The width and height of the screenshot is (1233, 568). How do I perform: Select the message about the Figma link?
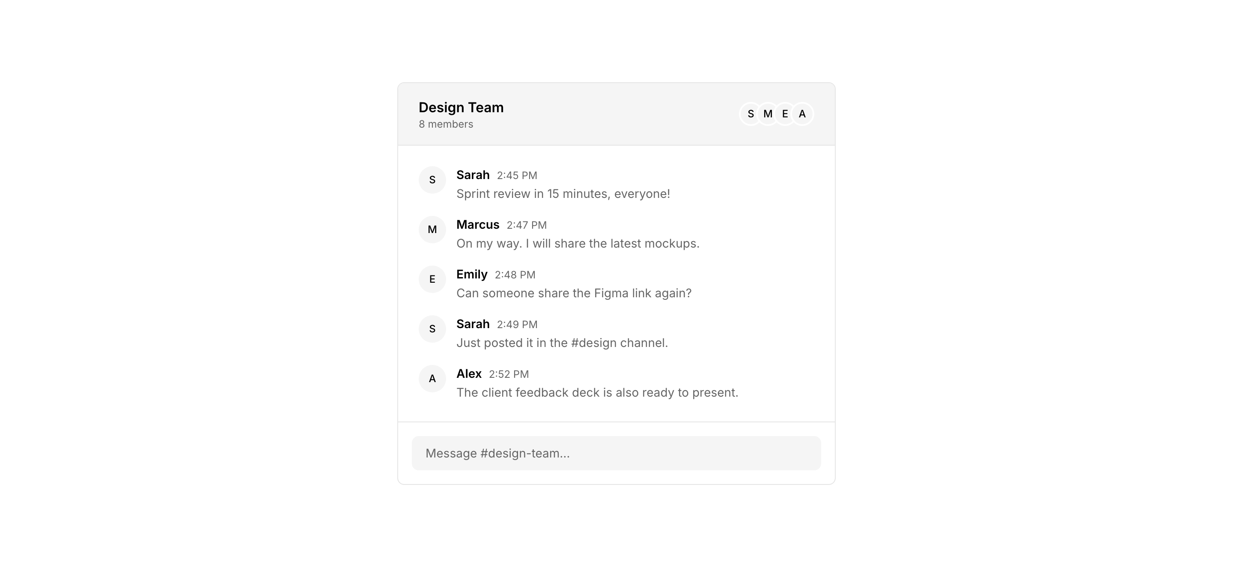pyautogui.click(x=573, y=293)
